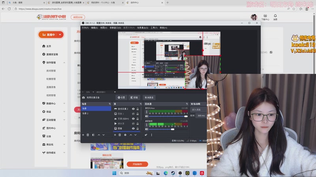Click 返回主站 button in Douyu header
Viewport: 316px width, 177px height.
click(x=78, y=17)
